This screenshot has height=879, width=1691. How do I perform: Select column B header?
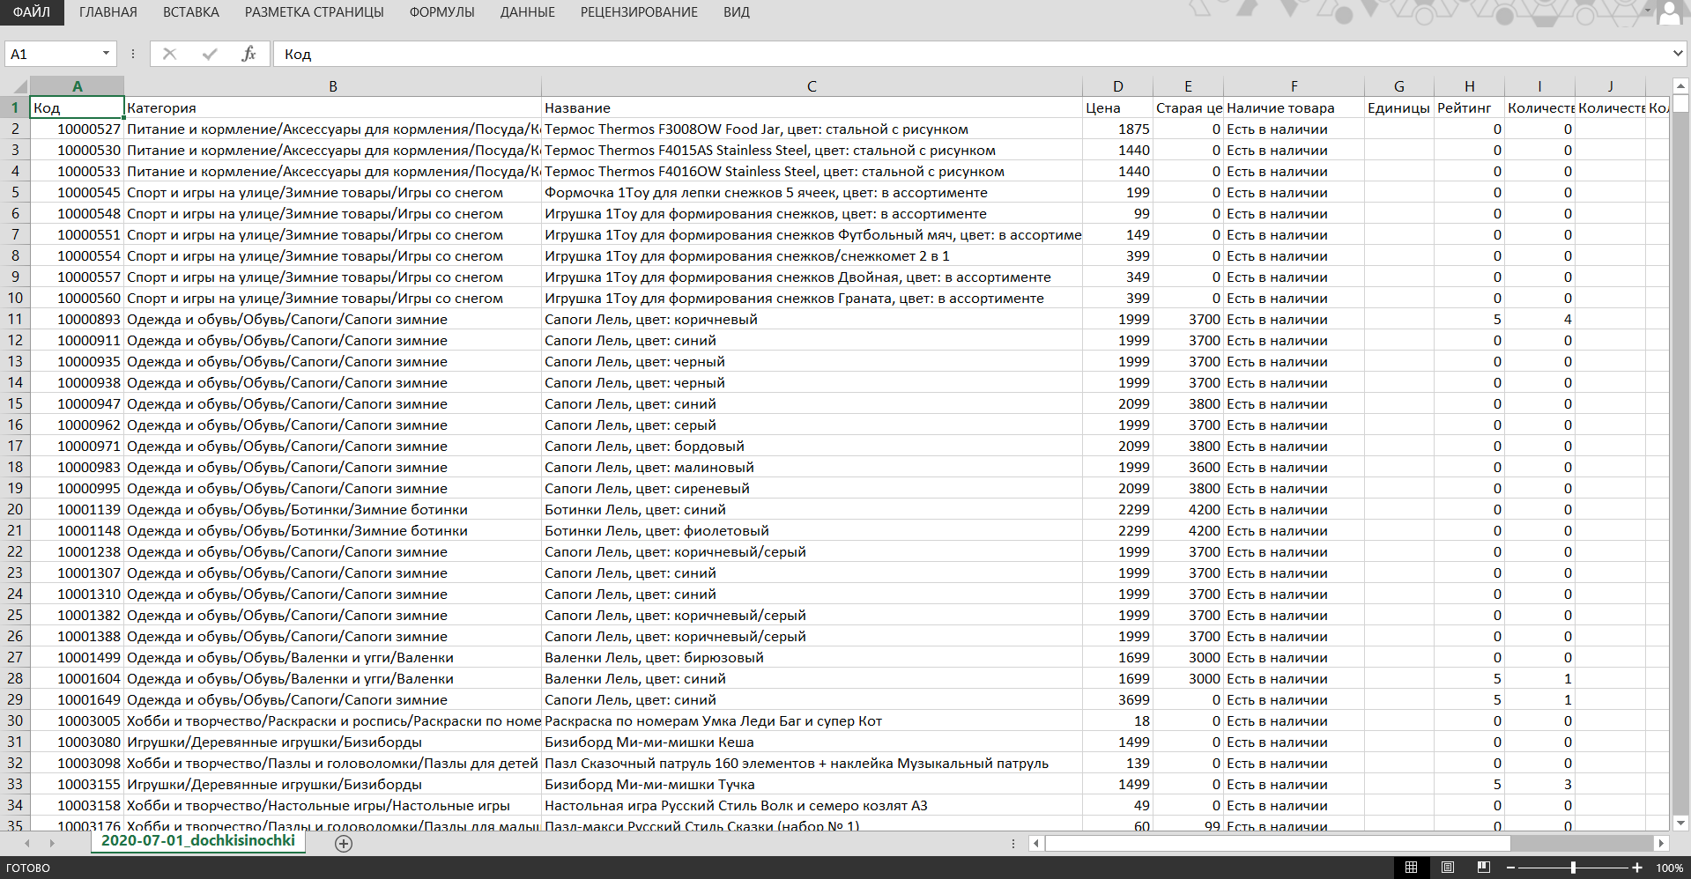pyautogui.click(x=333, y=86)
